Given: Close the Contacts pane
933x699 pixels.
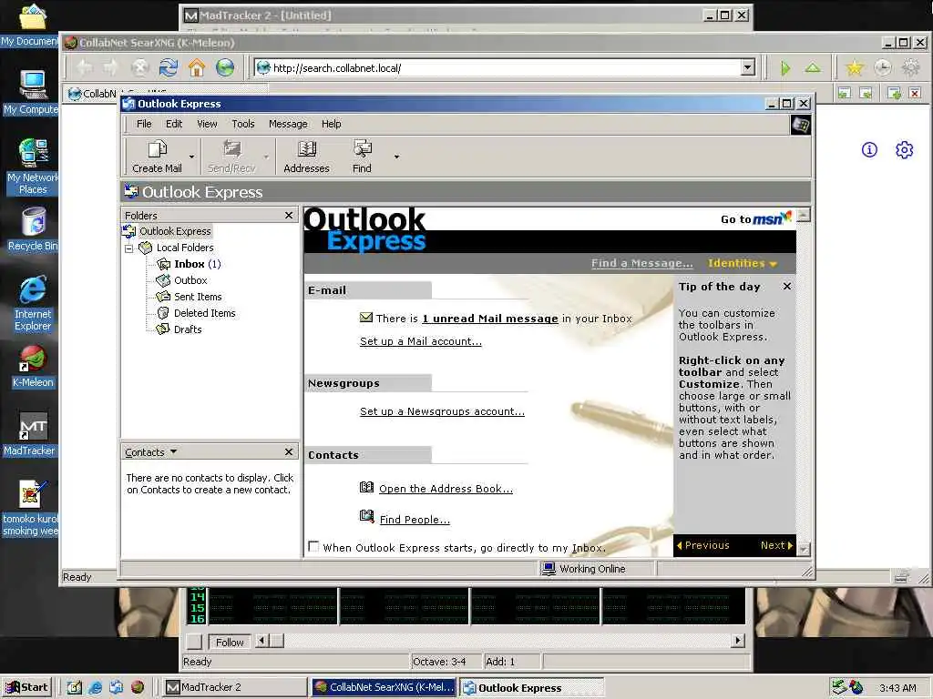Looking at the screenshot, I should (289, 451).
